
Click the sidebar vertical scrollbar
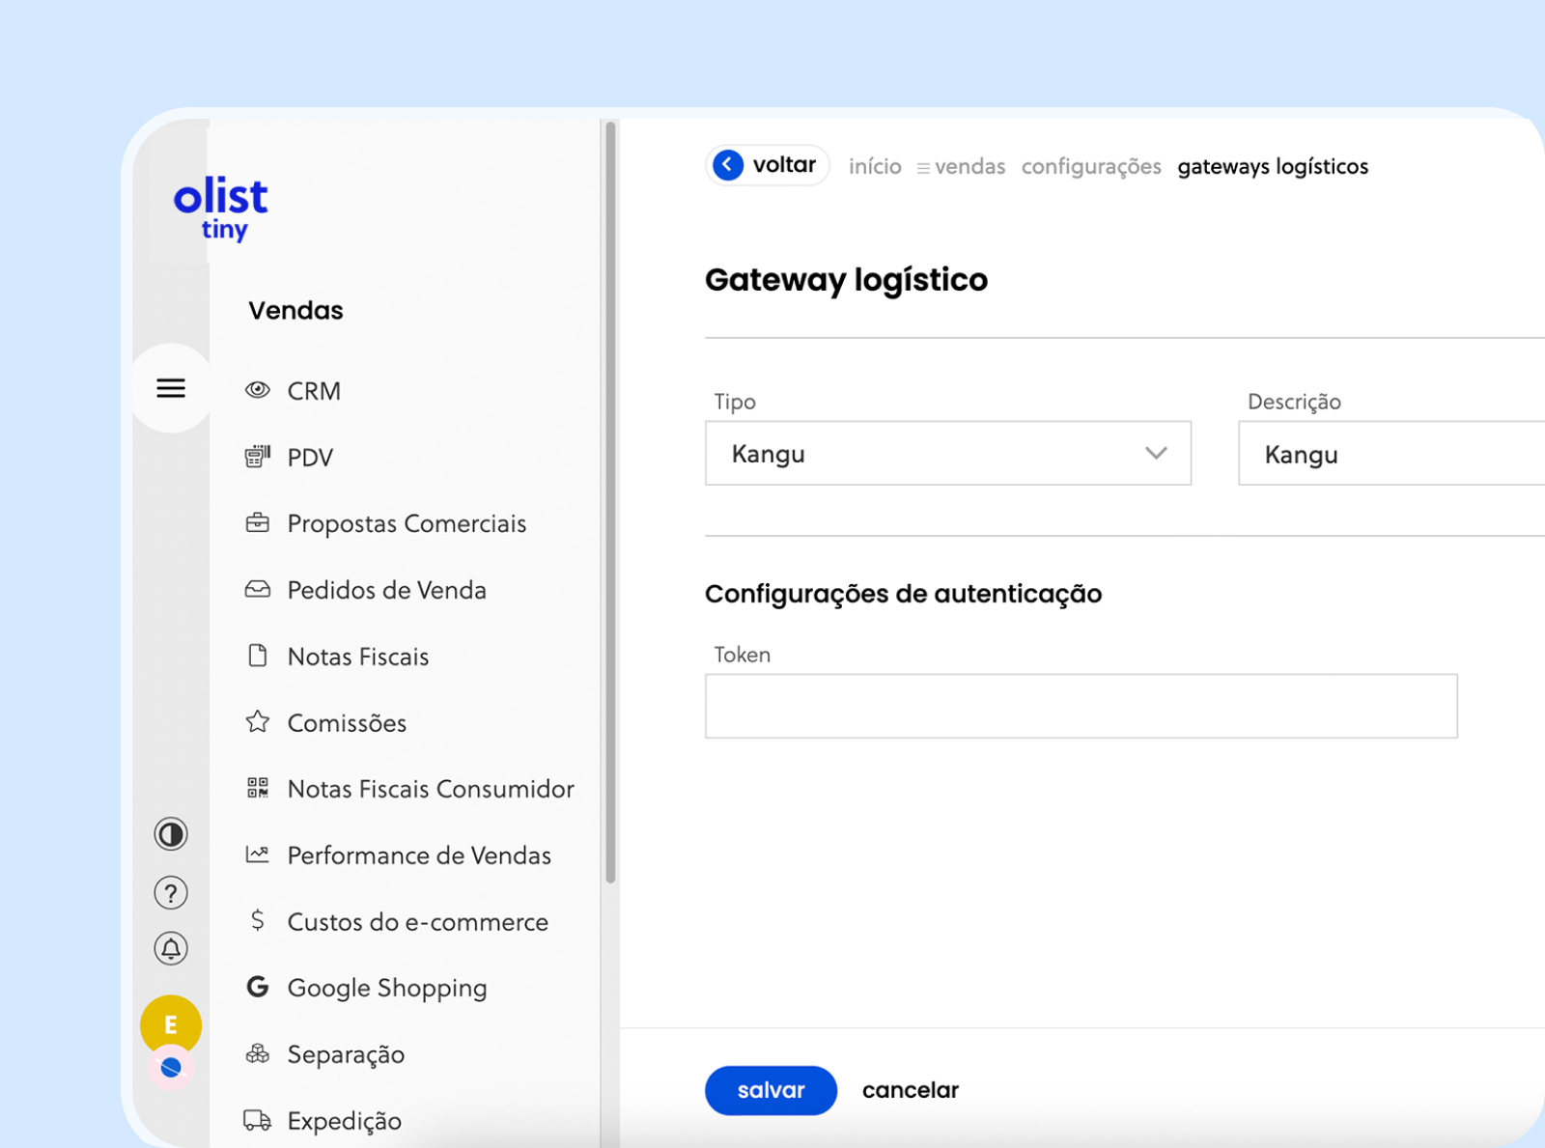(x=610, y=502)
